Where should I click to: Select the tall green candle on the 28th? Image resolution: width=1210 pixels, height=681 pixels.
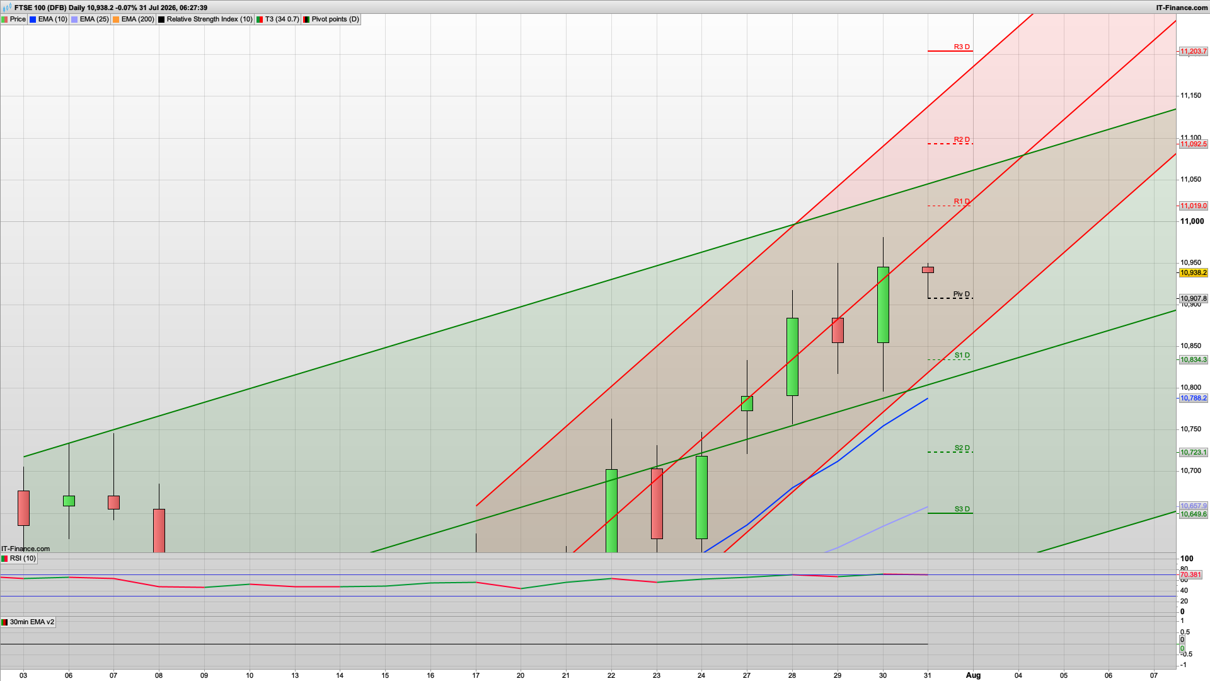[792, 357]
